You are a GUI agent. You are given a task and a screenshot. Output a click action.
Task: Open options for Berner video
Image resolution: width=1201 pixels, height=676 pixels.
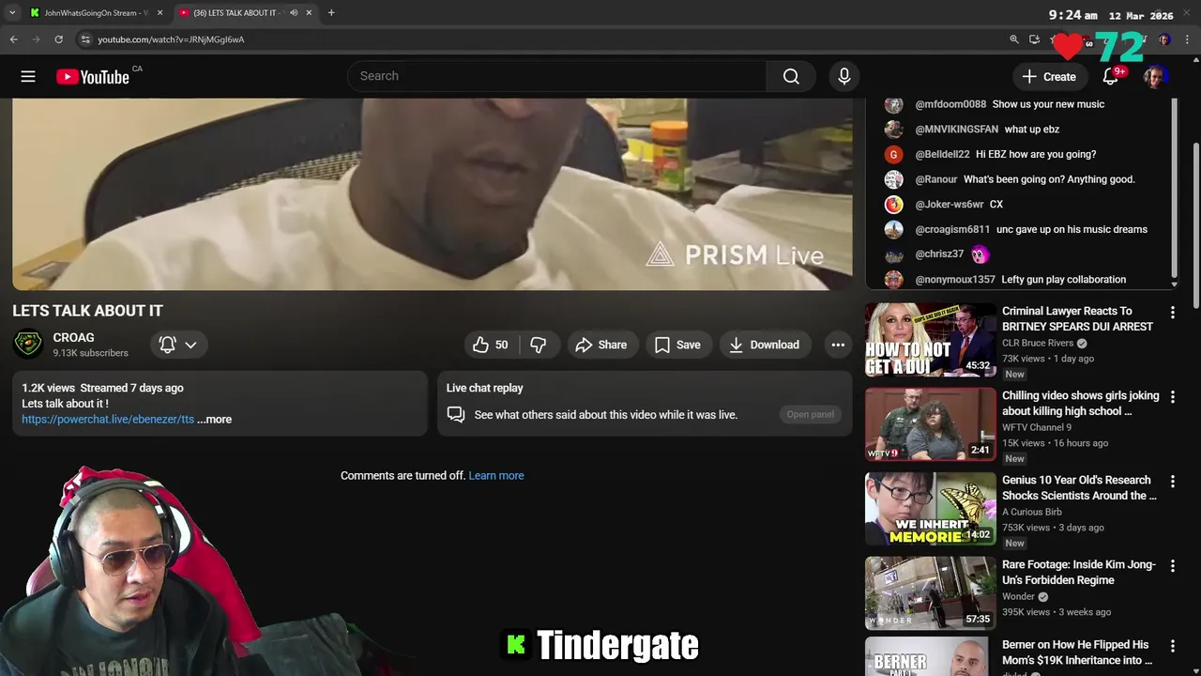pyautogui.click(x=1172, y=646)
